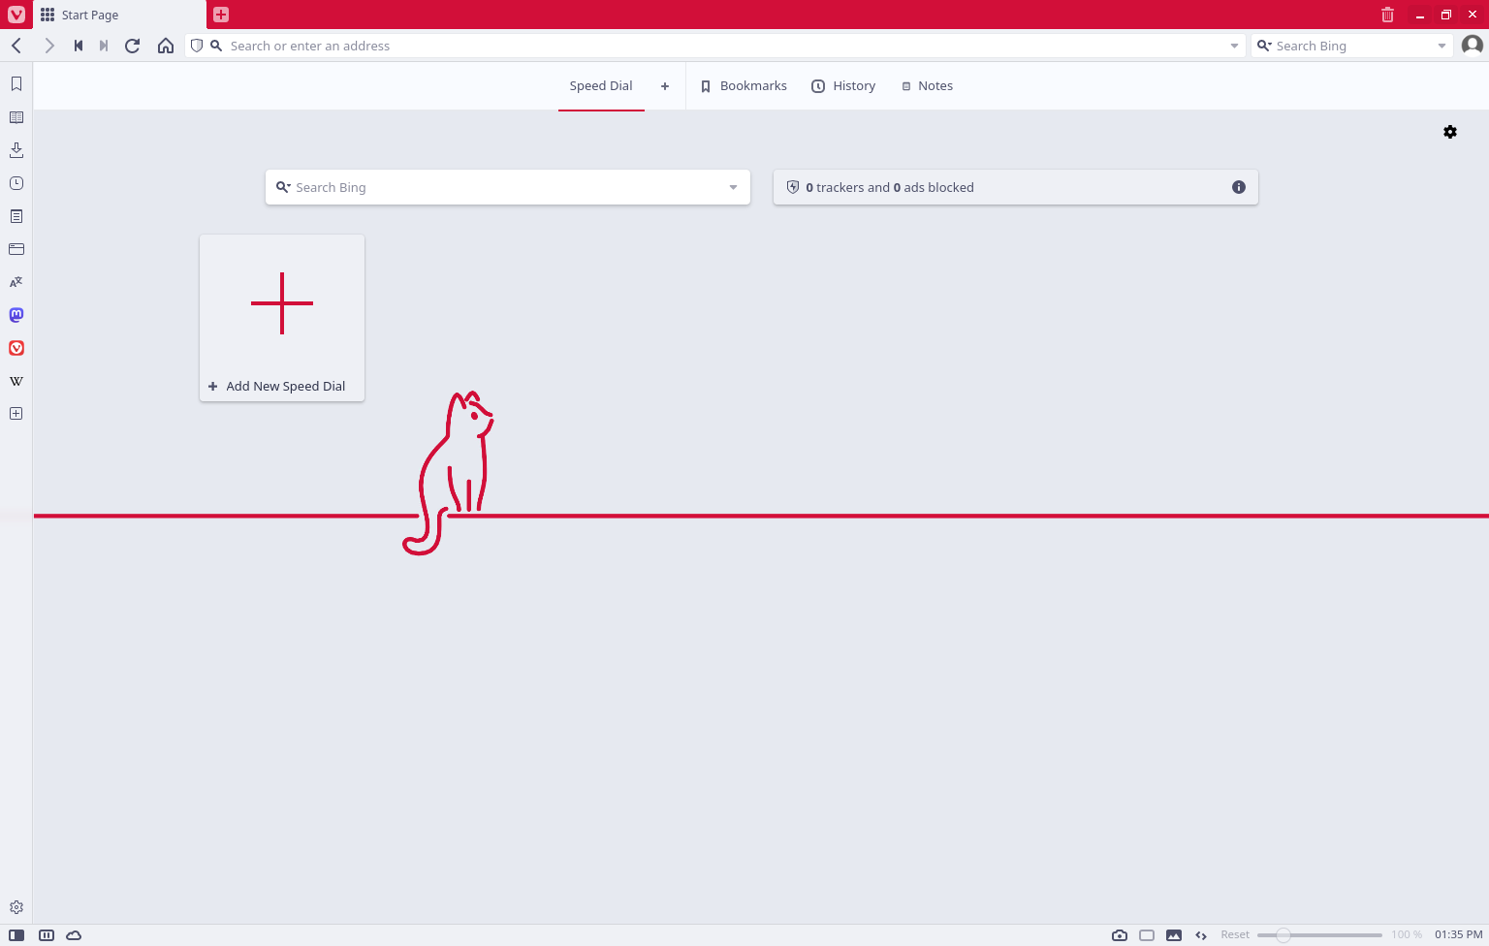Open the Window panel in sidebar
This screenshot has height=946, width=1489.
tap(16, 249)
